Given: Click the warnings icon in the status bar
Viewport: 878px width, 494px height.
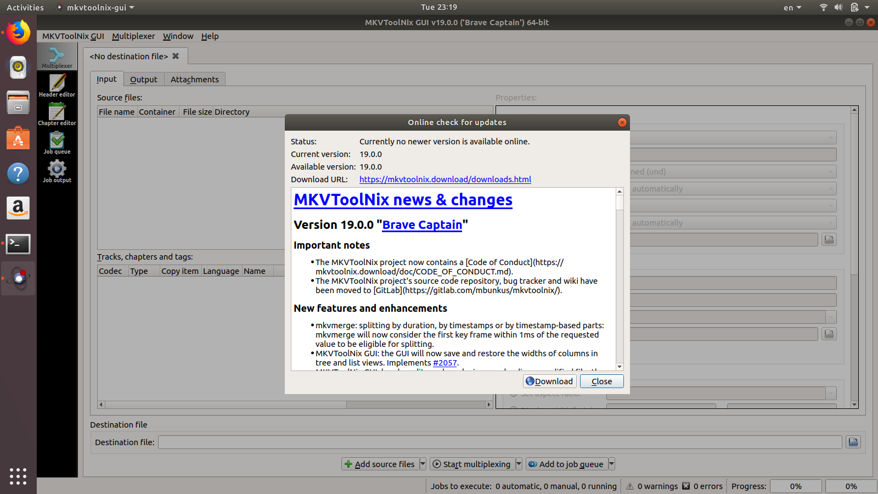Looking at the screenshot, I should [629, 486].
